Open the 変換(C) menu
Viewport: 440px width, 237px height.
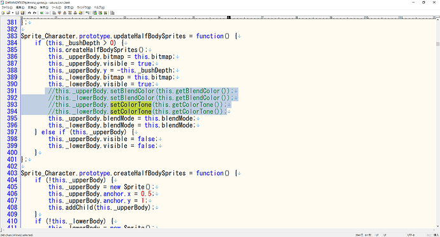click(32, 8)
